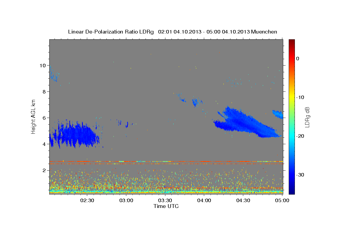350x233 pixels.
Task: Click the colorbar value 0
Action: [x=298, y=59]
